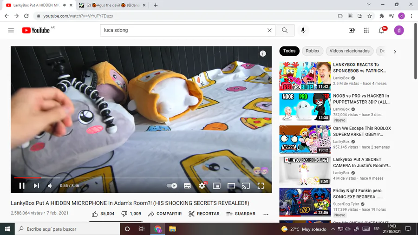Open the YouTube guide hamburger menu
The width and height of the screenshot is (418, 235).
click(x=11, y=30)
